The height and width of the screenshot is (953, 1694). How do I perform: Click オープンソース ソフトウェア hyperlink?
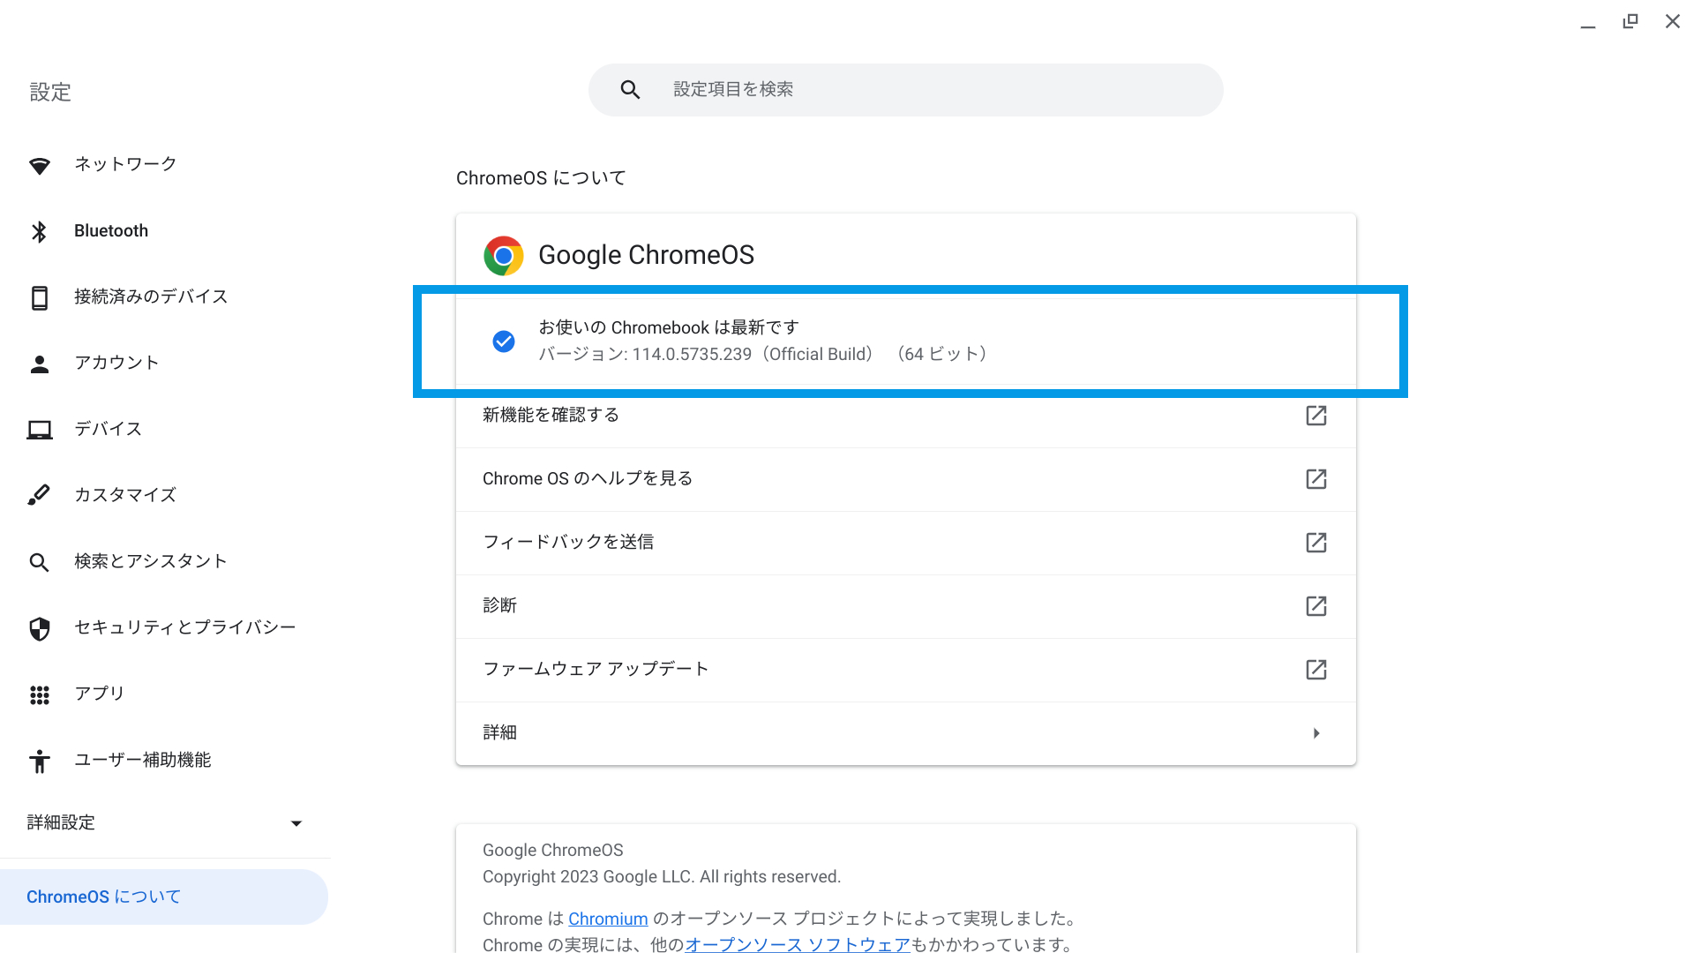pyautogui.click(x=798, y=944)
